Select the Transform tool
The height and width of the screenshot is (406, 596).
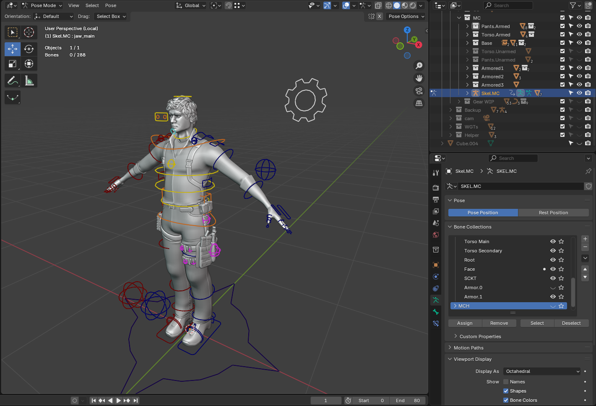29,64
